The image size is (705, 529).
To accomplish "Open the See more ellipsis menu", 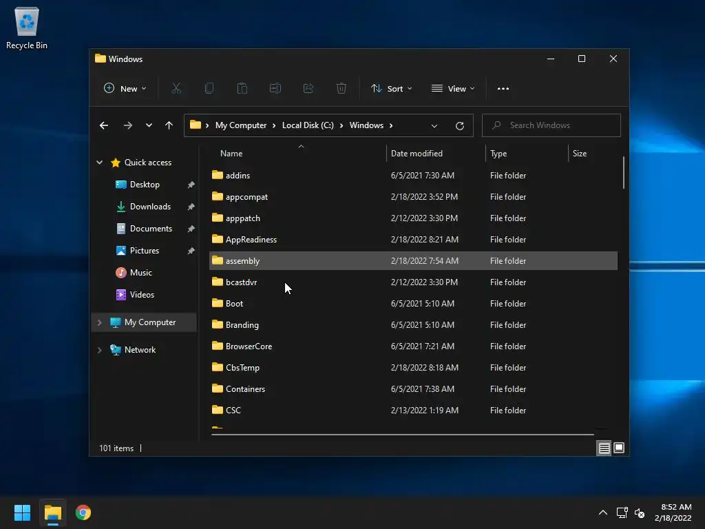I will (x=503, y=89).
